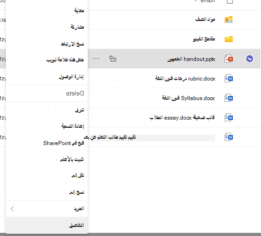Click the Word icon of تقييم طالب التعلم عن بعد
The image size is (261, 236).
pos(229,137)
